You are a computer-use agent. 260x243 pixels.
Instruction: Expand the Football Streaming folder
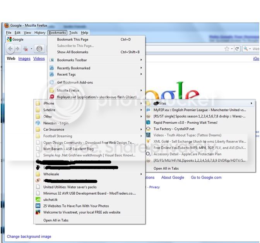89,136
